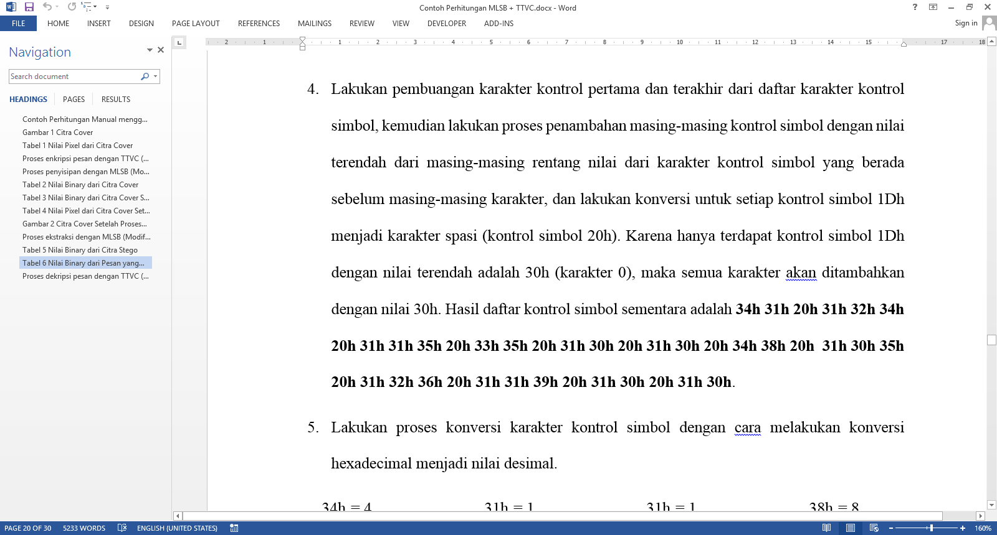Image resolution: width=997 pixels, height=535 pixels.
Task: Open the Customize Quick Access Toolbar dropdown
Action: click(107, 7)
